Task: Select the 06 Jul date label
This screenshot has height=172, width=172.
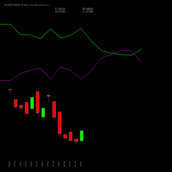Action: 75,164
